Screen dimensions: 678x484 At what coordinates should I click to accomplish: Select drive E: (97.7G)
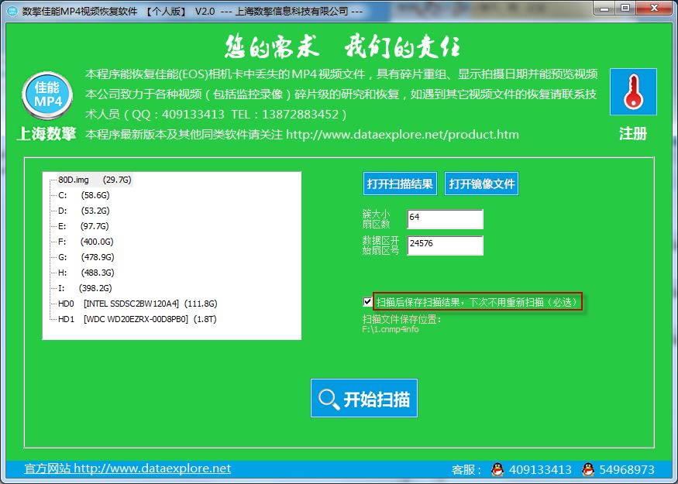point(84,226)
